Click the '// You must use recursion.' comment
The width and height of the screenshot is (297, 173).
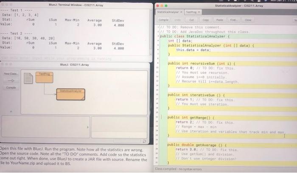[202, 72]
